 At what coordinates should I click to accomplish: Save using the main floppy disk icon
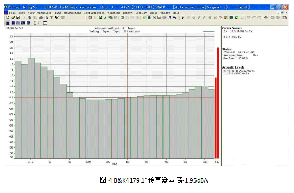point(18,17)
